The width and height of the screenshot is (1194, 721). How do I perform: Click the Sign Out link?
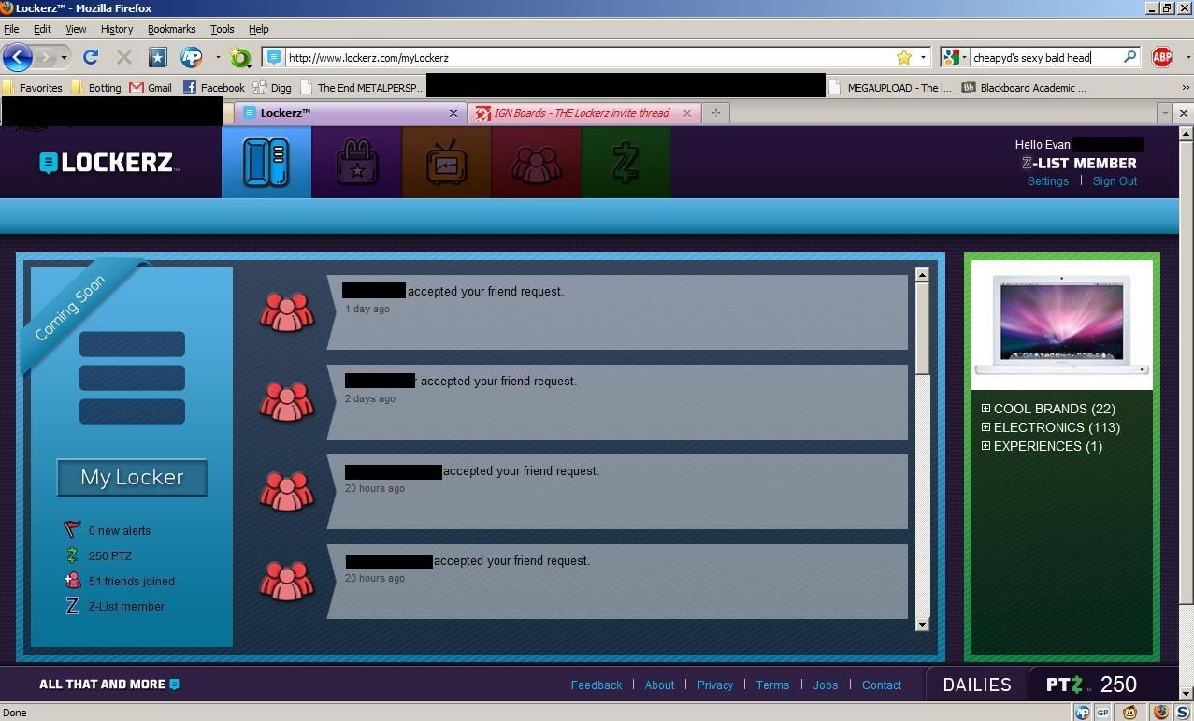(1115, 181)
